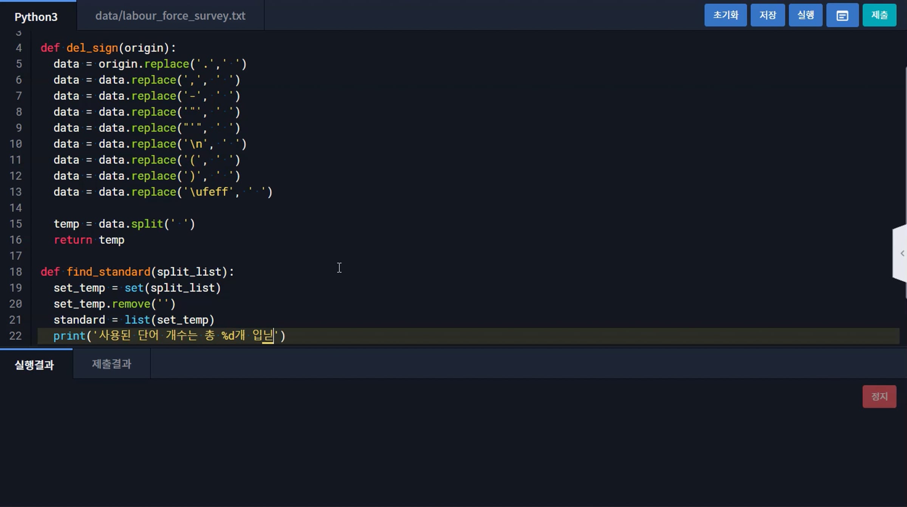
Task: Click line number 18 in gutter
Action: pyautogui.click(x=15, y=272)
